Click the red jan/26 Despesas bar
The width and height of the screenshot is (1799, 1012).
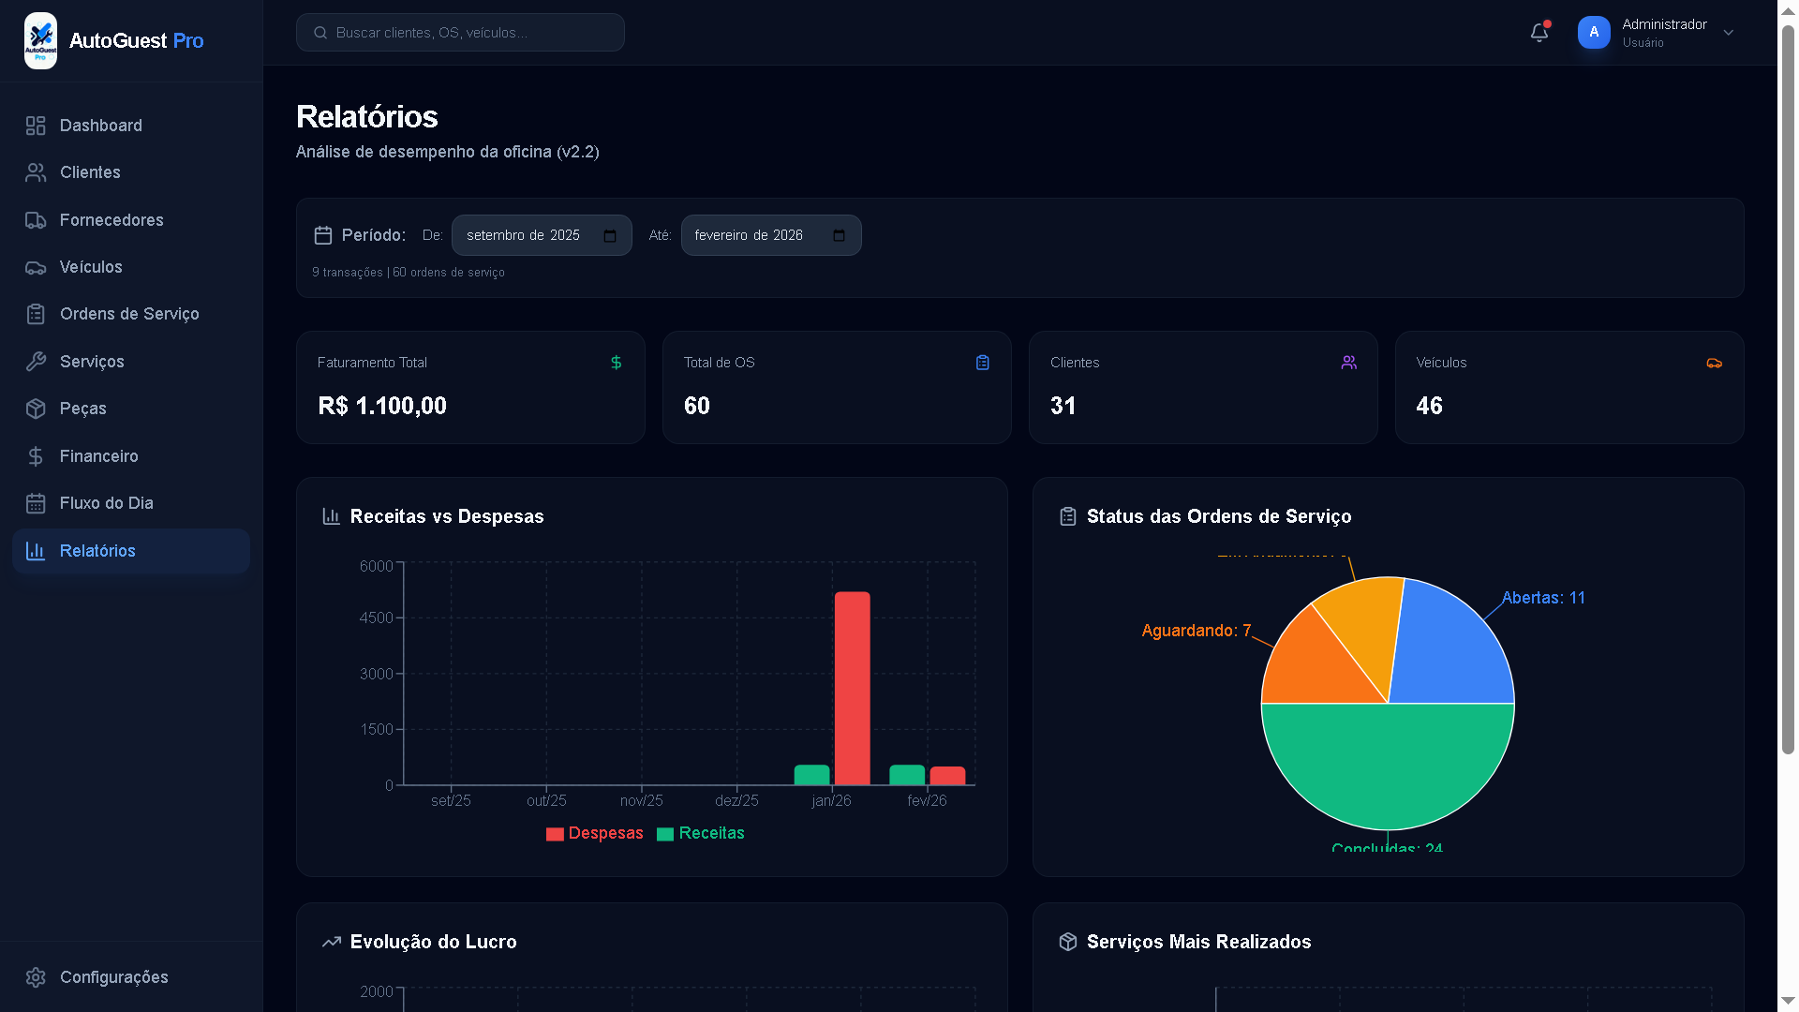pos(852,689)
